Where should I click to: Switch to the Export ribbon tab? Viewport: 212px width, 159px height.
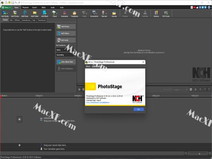click(35, 7)
